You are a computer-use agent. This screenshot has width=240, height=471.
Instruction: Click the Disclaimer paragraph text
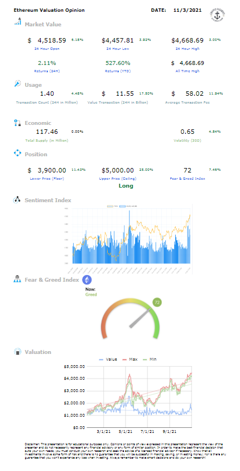tap(125, 451)
